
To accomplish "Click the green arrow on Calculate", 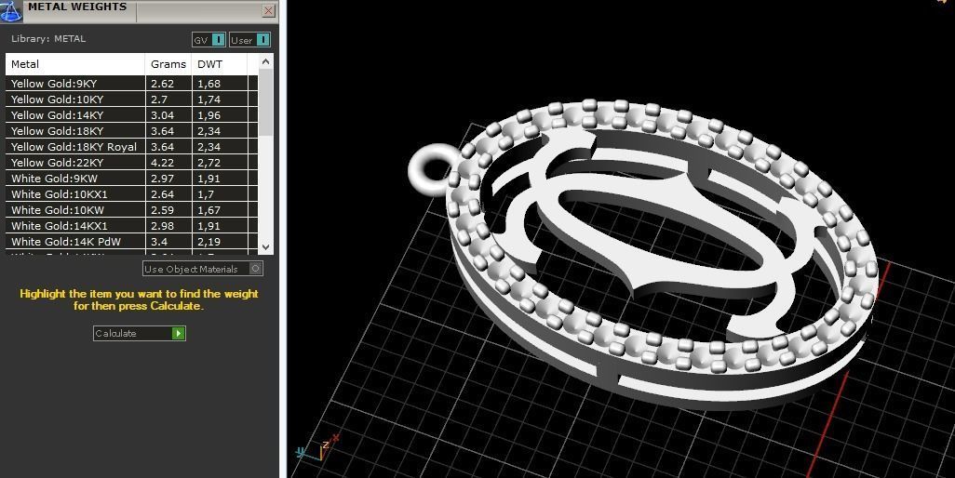I will (x=179, y=333).
